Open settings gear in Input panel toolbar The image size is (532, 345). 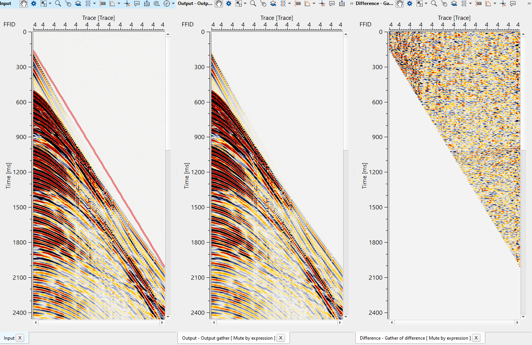[34, 4]
